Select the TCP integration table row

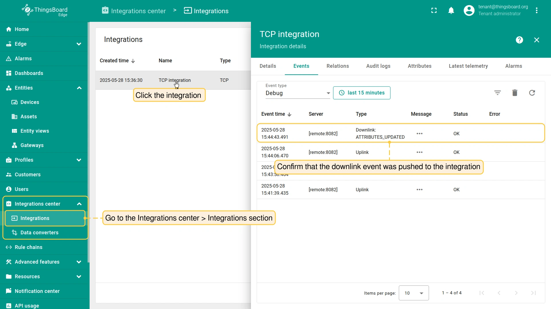[172, 80]
